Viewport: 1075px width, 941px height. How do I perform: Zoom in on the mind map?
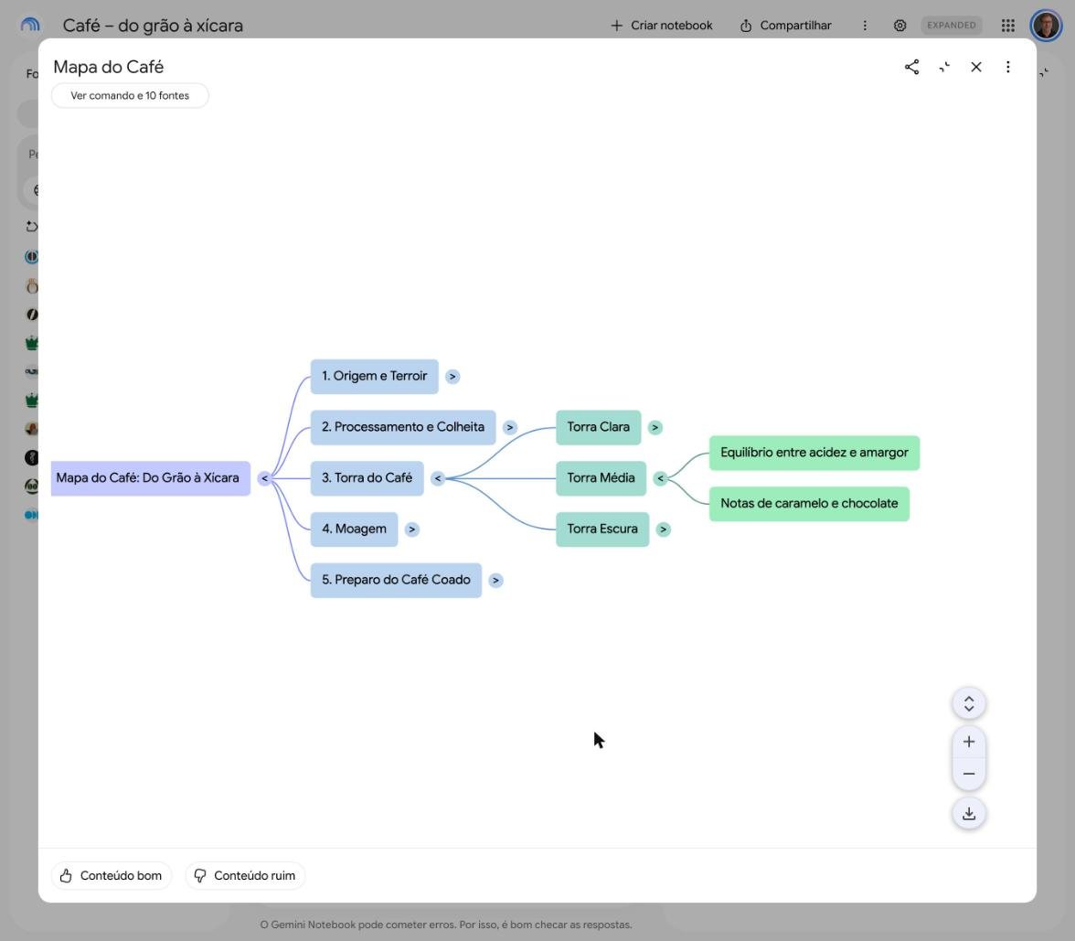(969, 742)
